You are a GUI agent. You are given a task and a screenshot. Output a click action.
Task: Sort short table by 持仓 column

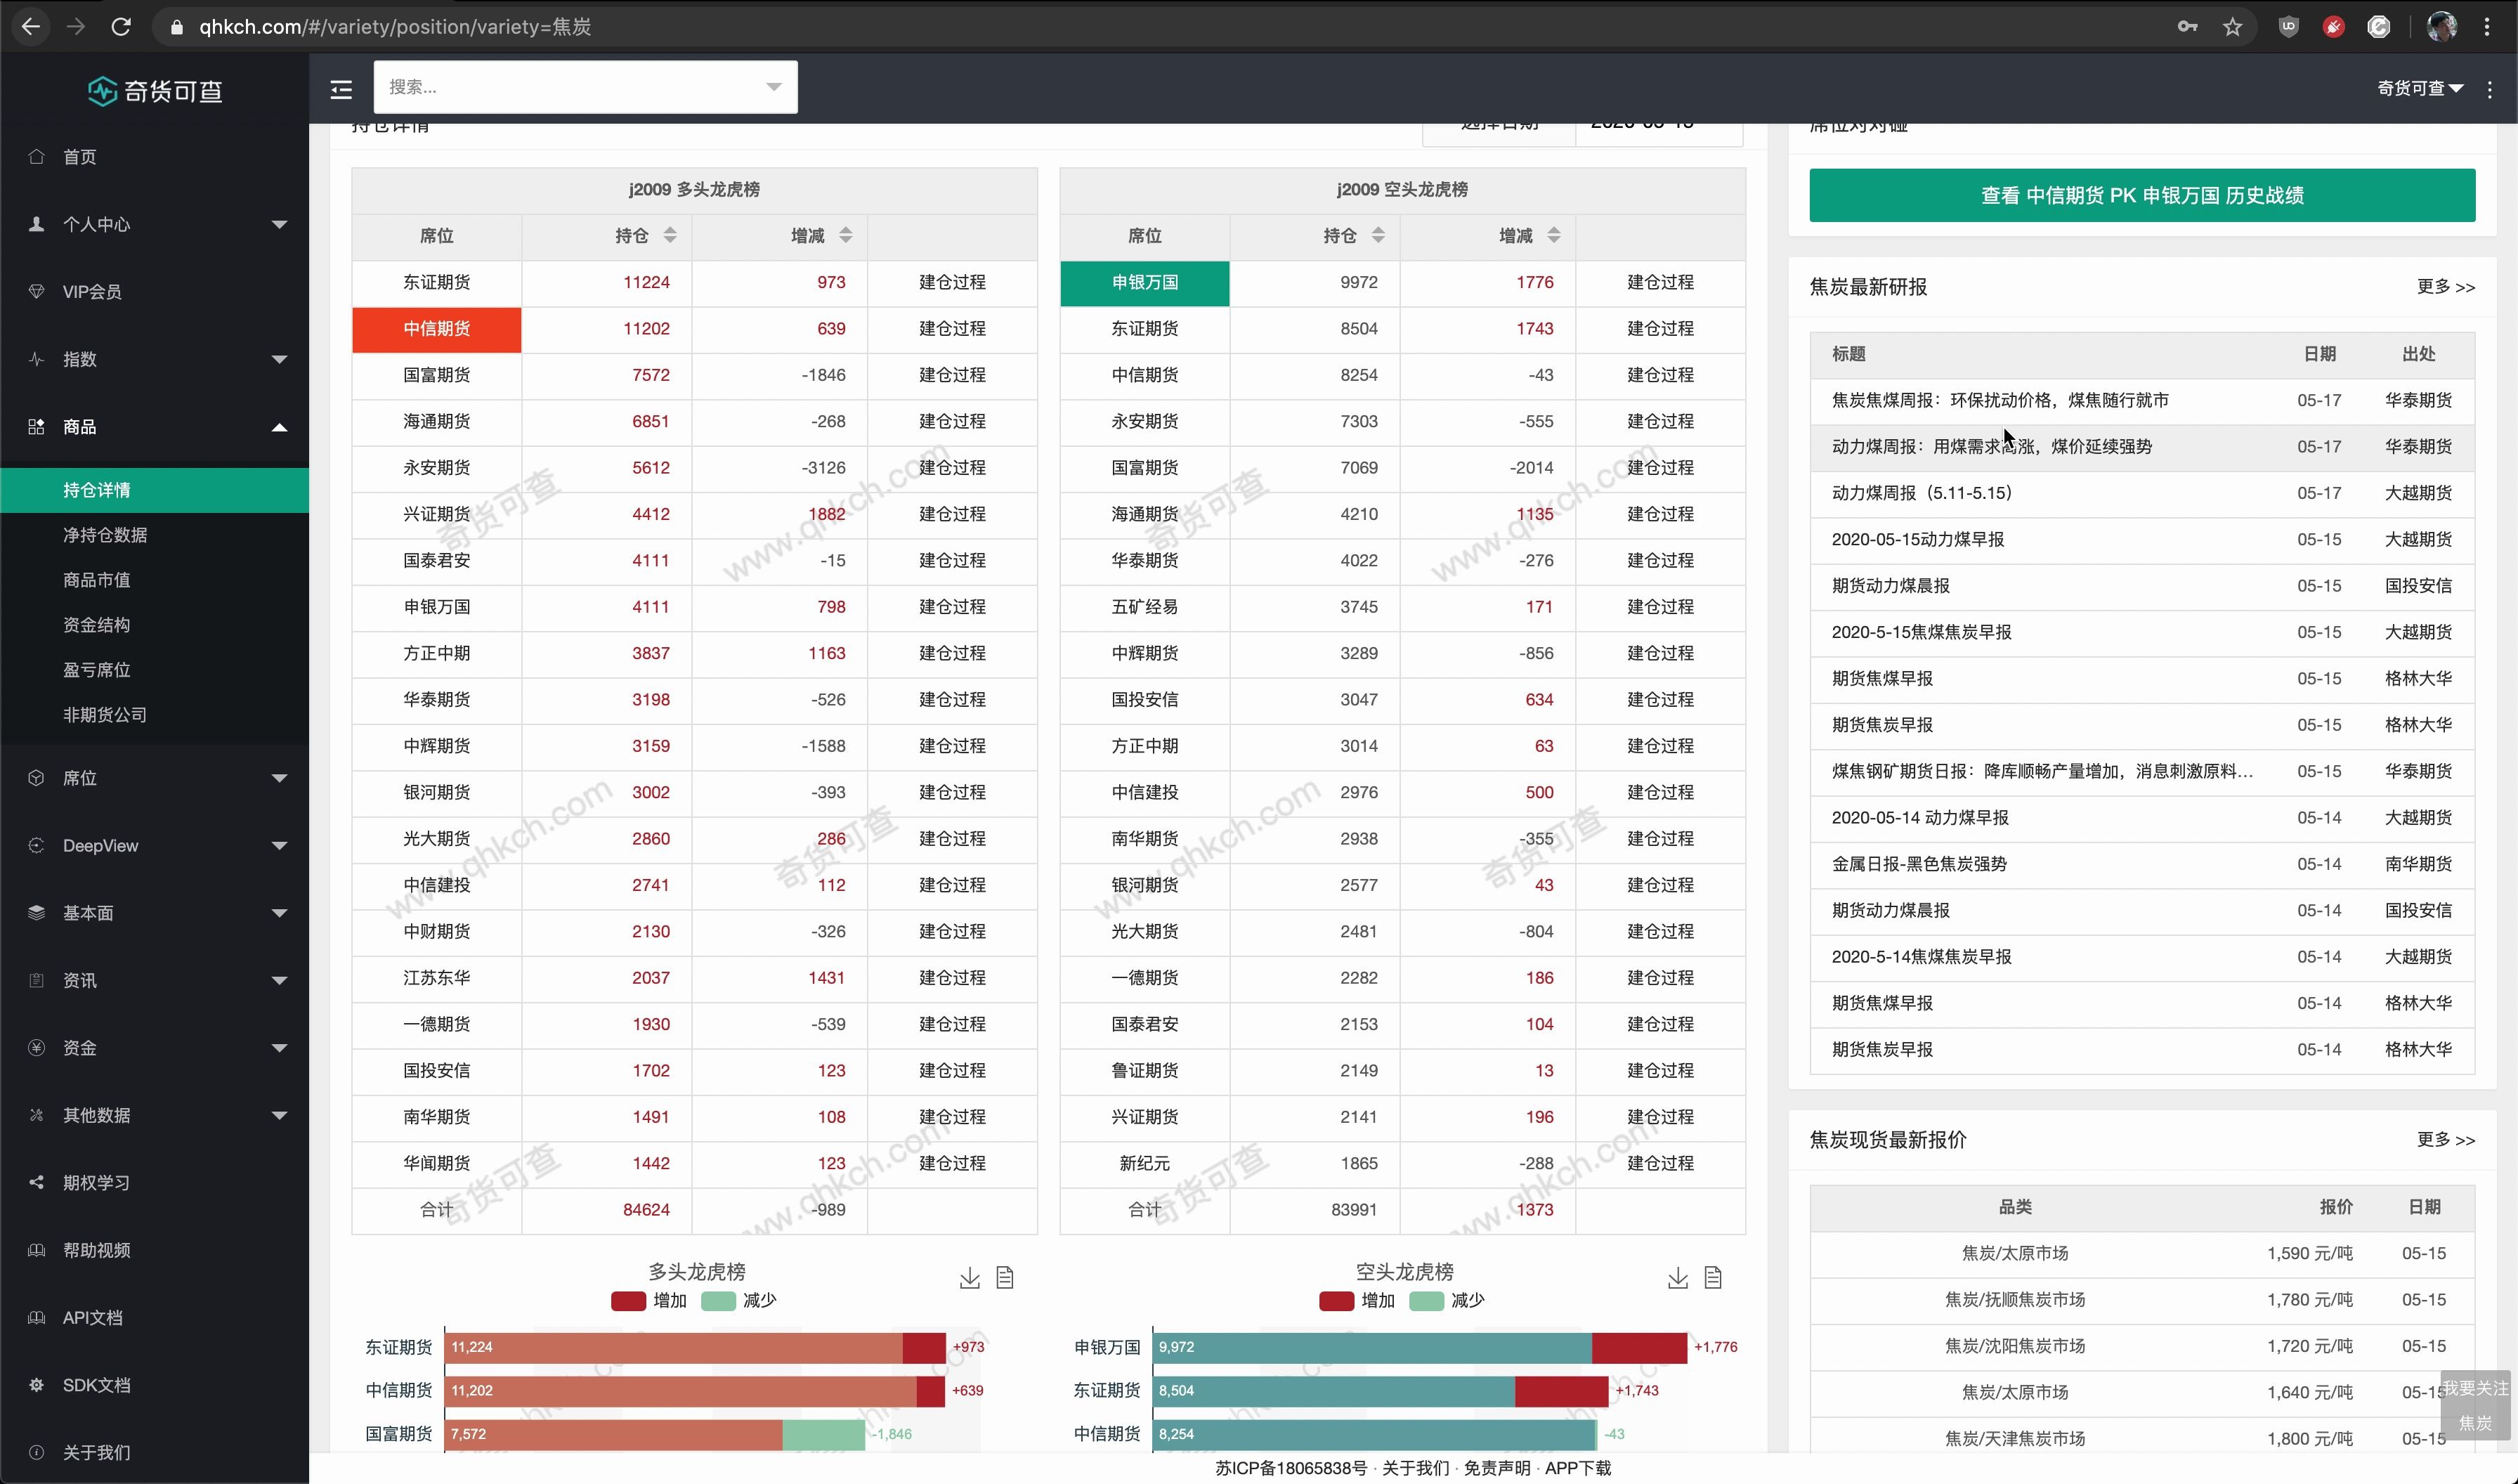point(1378,235)
